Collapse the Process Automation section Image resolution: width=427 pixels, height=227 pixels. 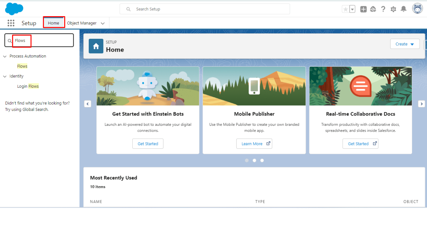click(x=5, y=56)
